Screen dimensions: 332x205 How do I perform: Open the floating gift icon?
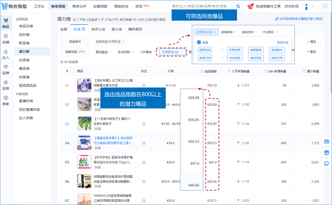[x=327, y=152]
